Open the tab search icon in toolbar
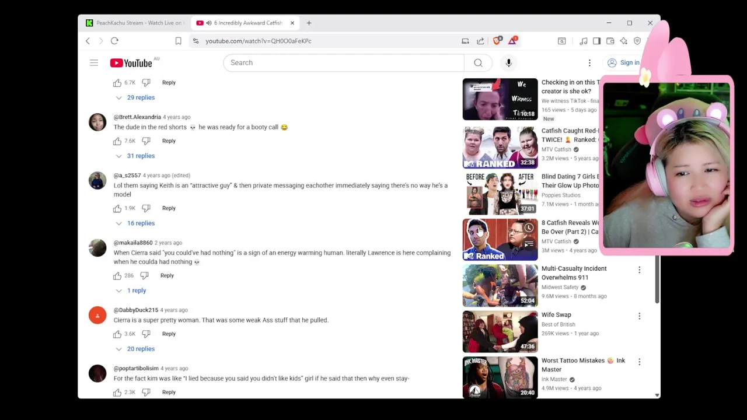Screen dimensions: 747x420 click(561, 41)
